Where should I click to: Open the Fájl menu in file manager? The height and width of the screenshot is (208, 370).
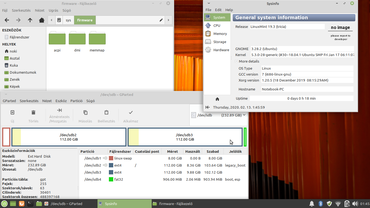5,10
